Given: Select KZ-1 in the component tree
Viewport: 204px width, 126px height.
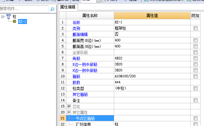Looking at the screenshot, I should 23,21.
